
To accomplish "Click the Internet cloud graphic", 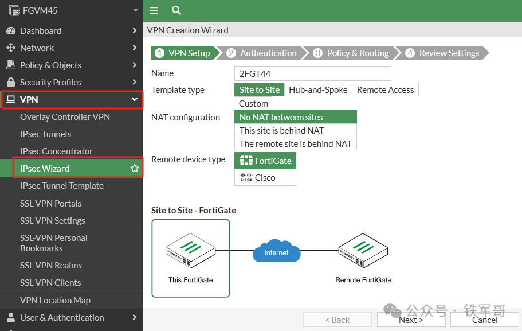I will (x=277, y=251).
